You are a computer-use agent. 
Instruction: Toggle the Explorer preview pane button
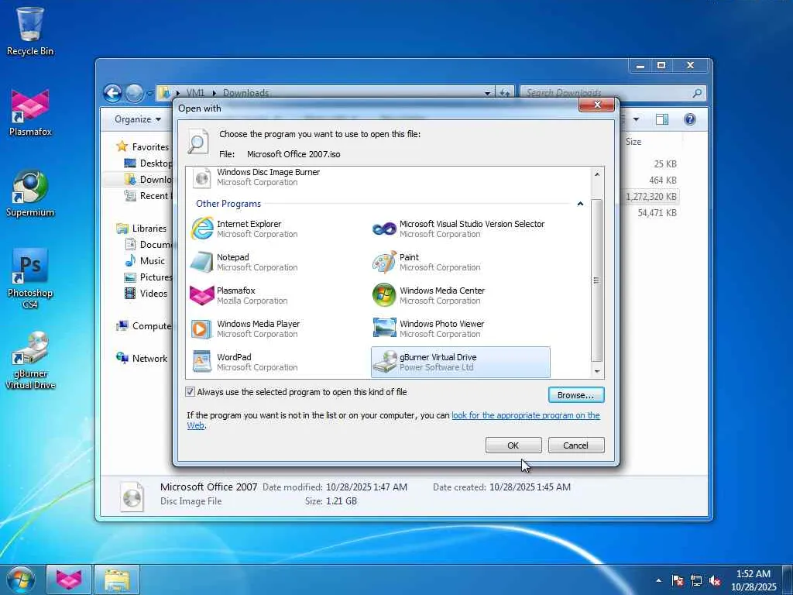661,119
